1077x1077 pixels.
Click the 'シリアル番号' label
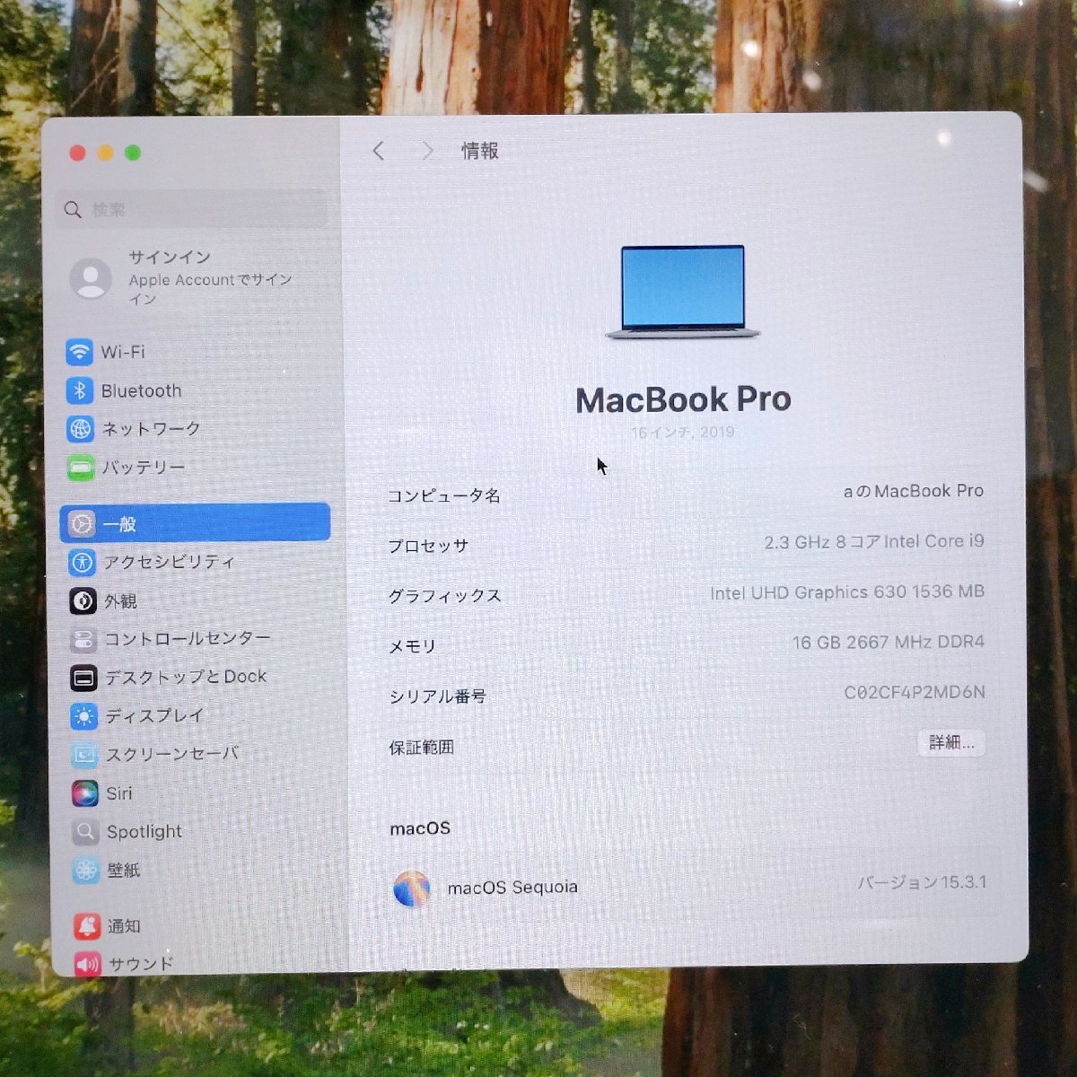(x=437, y=696)
